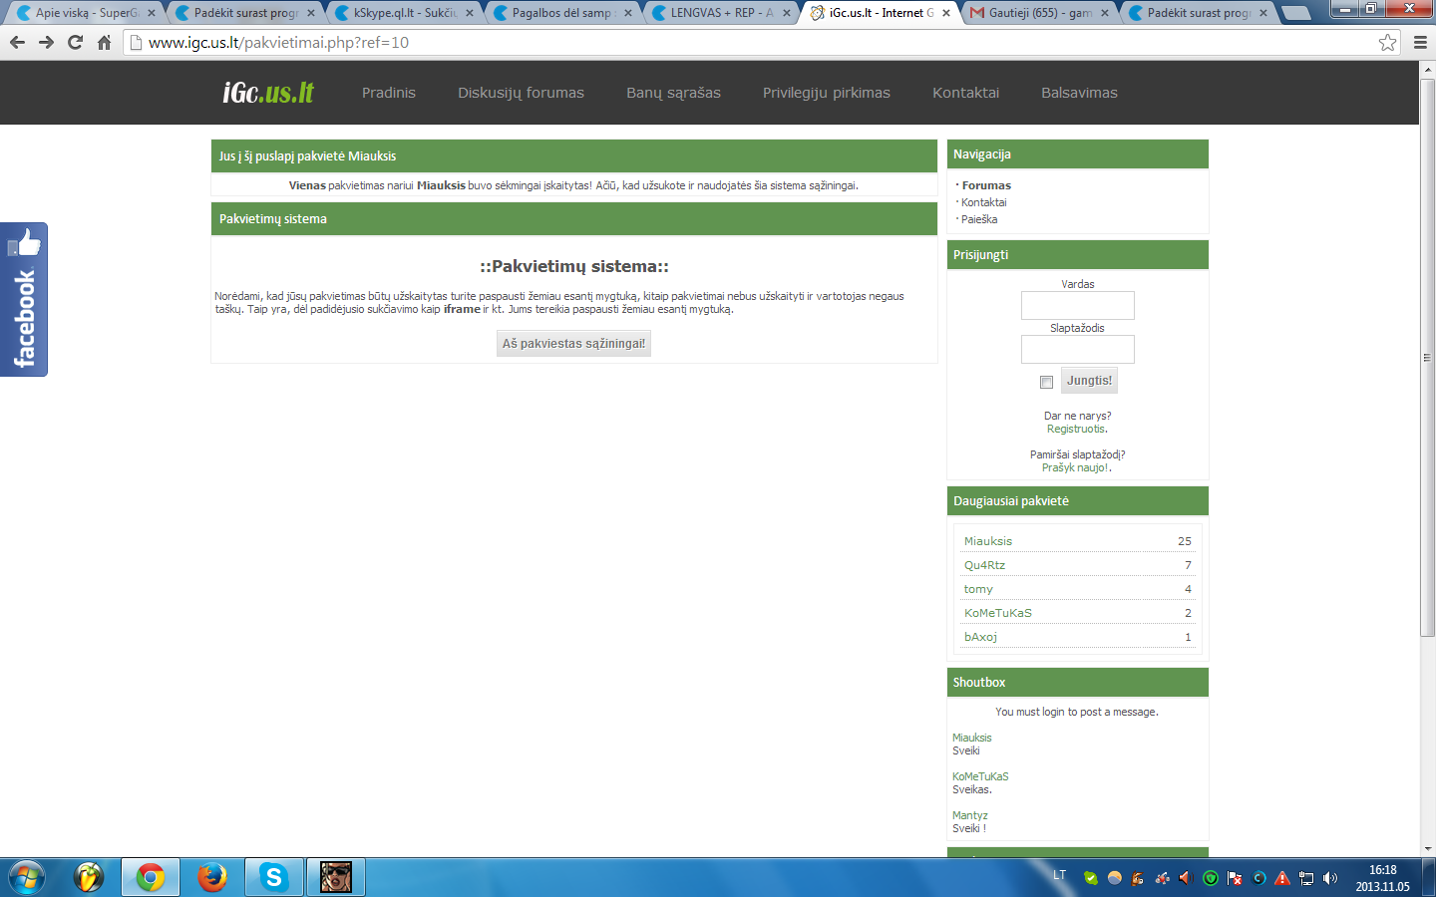This screenshot has height=897, width=1436.
Task: Go to browser Home icon
Action: click(x=104, y=42)
